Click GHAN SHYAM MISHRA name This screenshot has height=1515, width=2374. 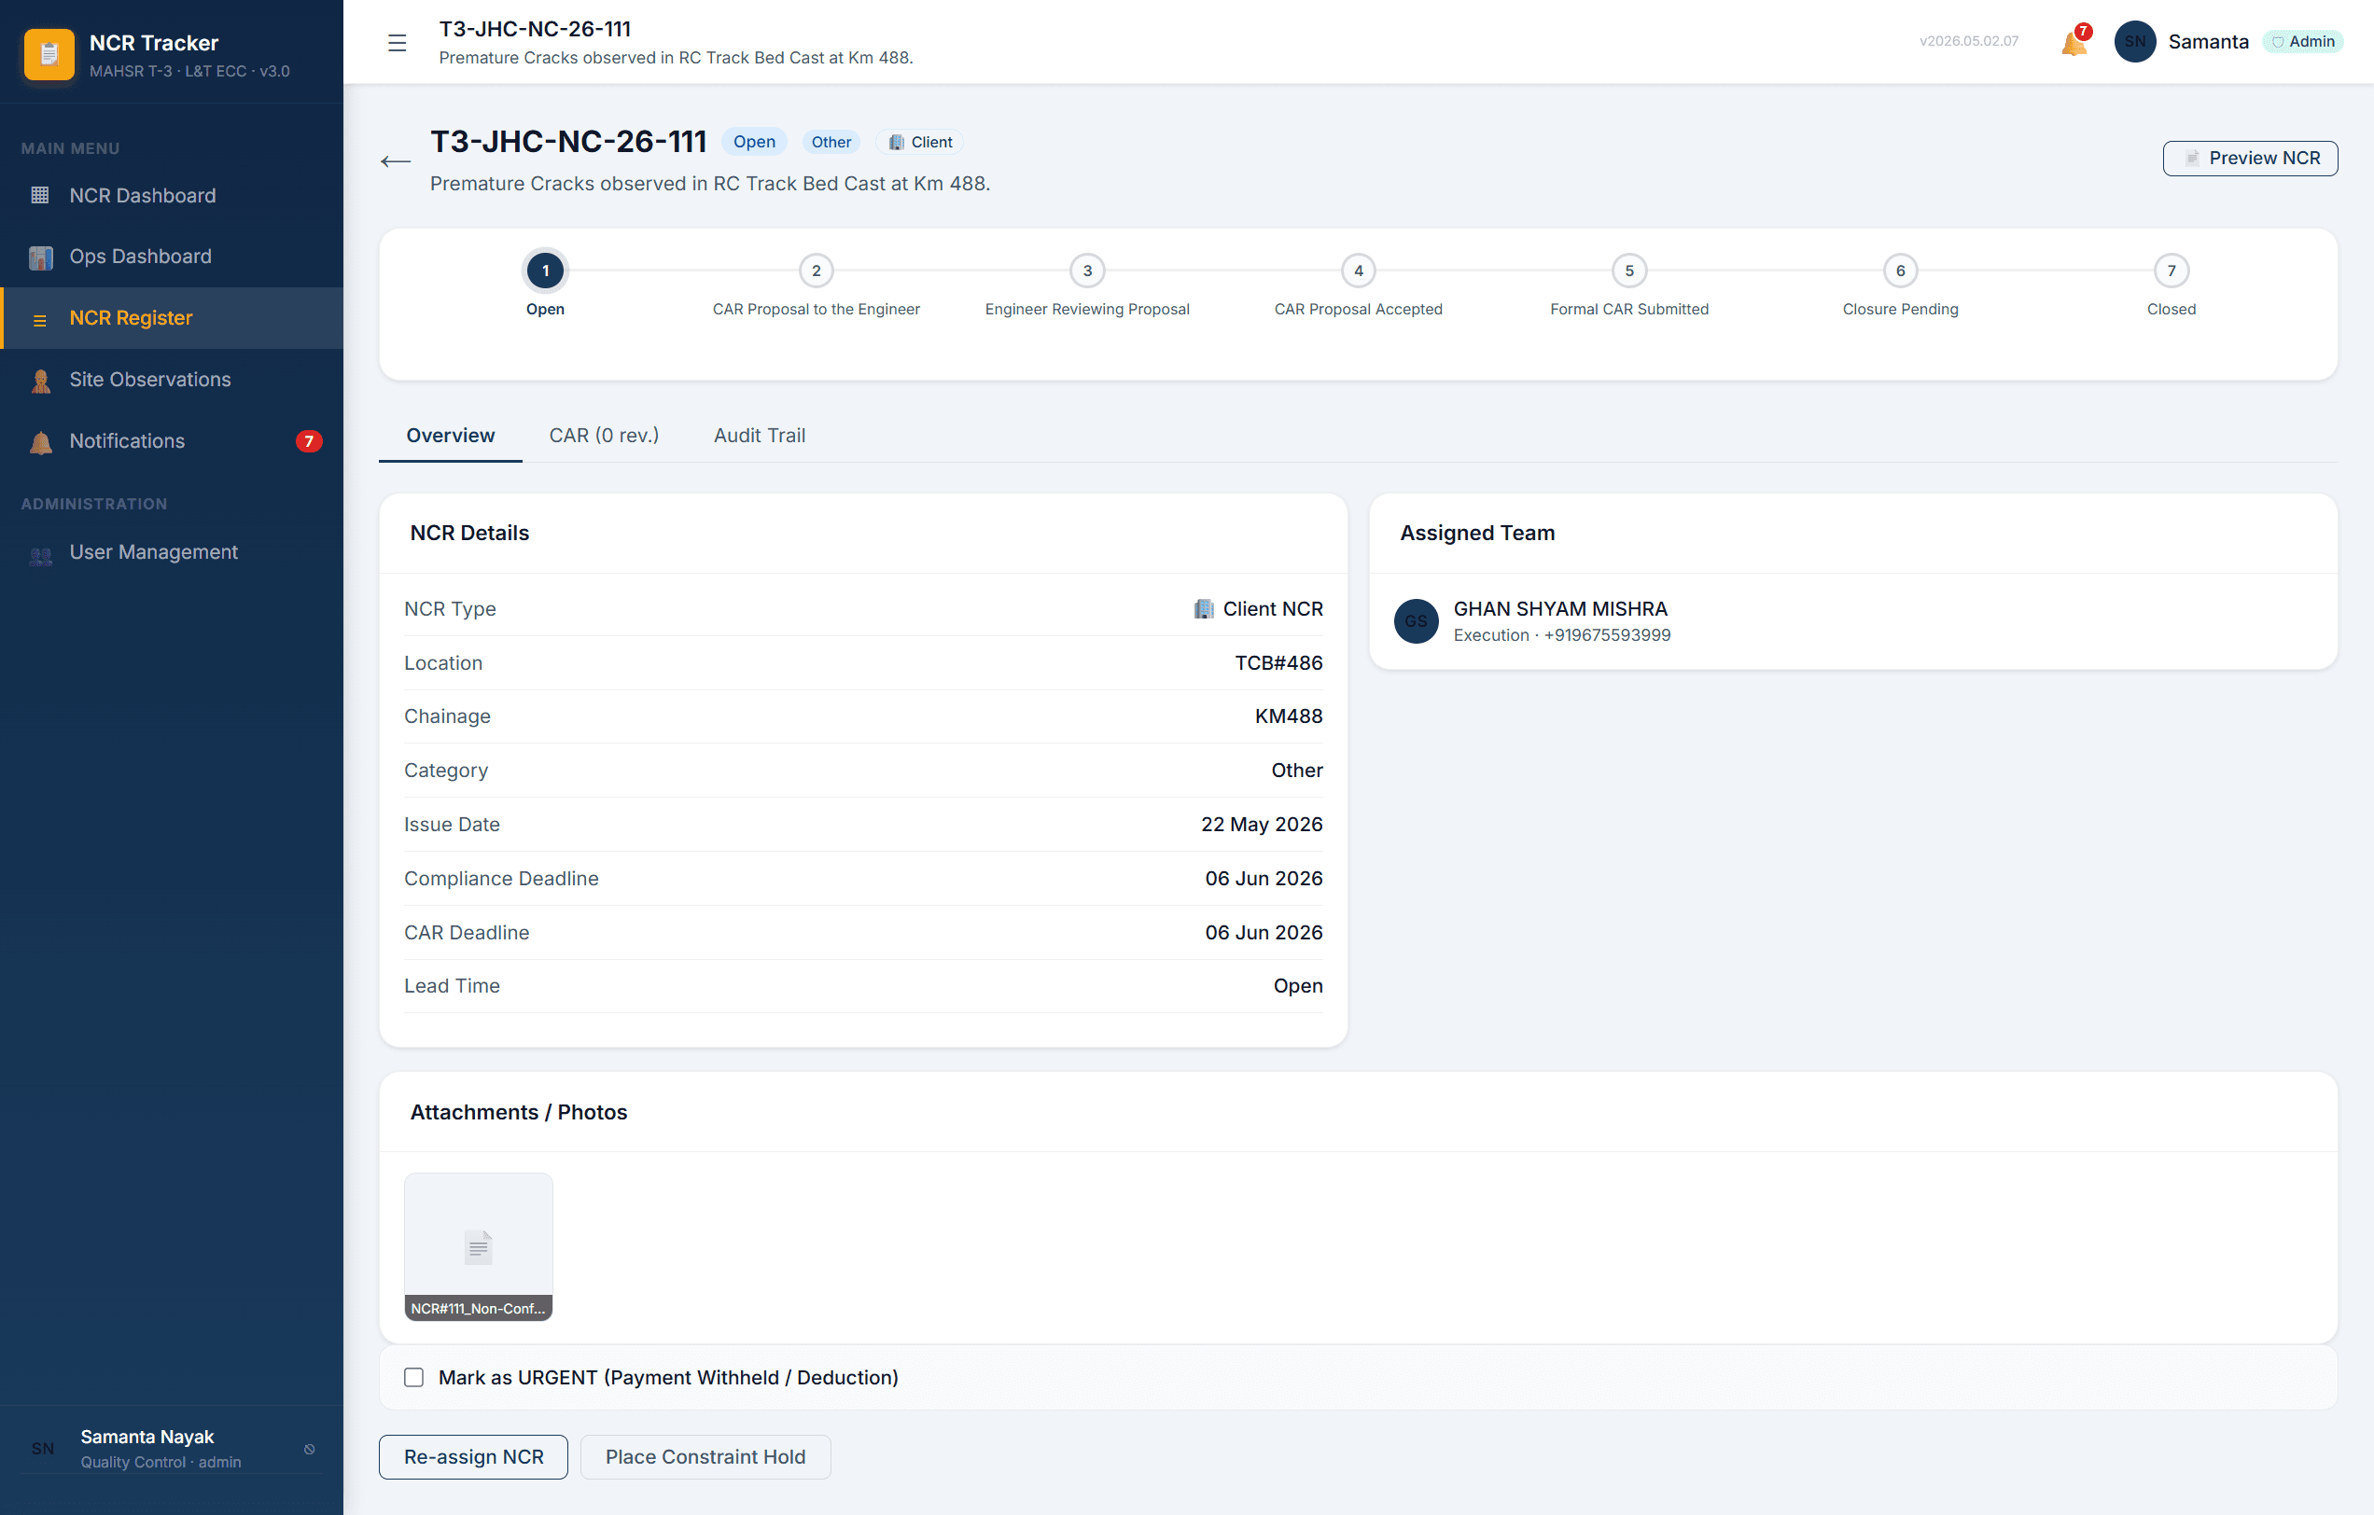[1560, 609]
